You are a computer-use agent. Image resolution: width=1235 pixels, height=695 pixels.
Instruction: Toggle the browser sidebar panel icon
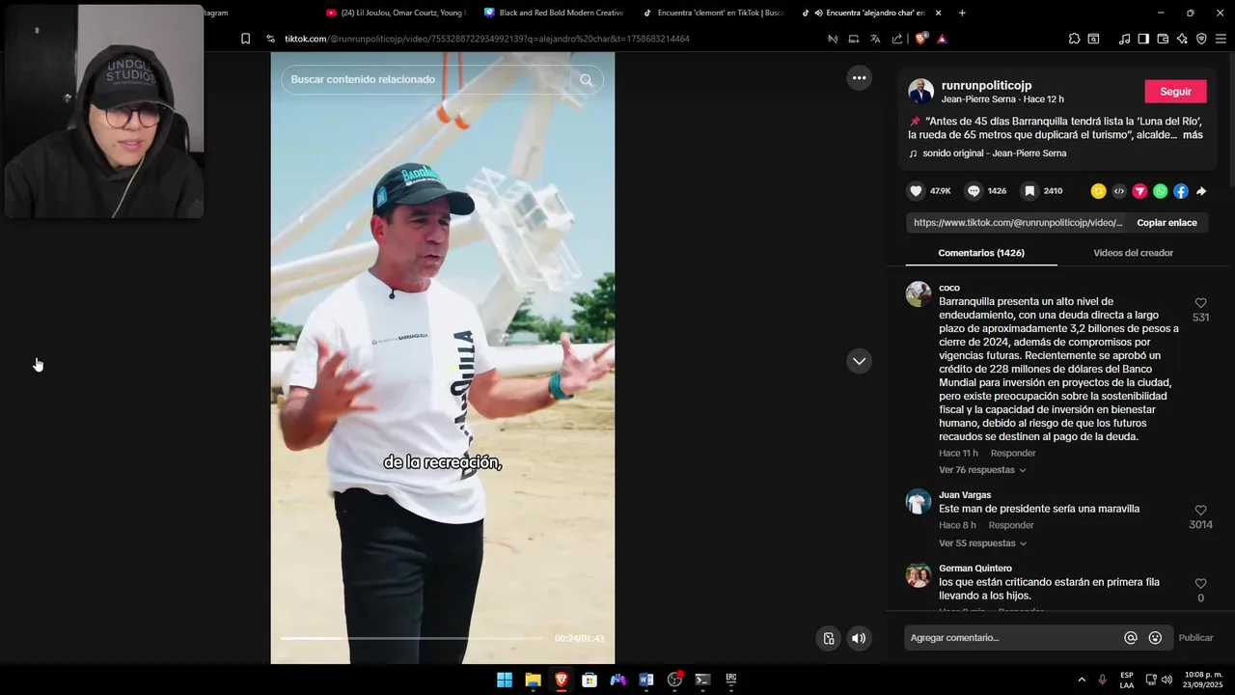coord(1143,39)
